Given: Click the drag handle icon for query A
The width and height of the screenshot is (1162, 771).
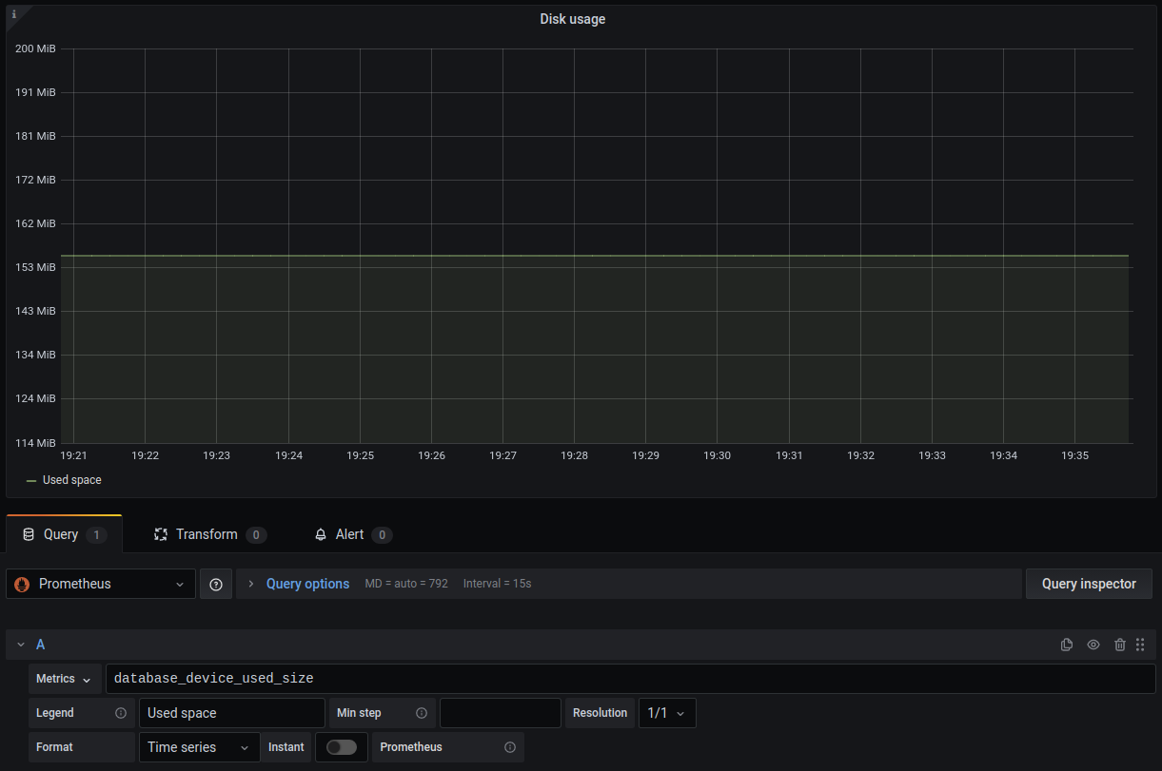Looking at the screenshot, I should pyautogui.click(x=1140, y=645).
